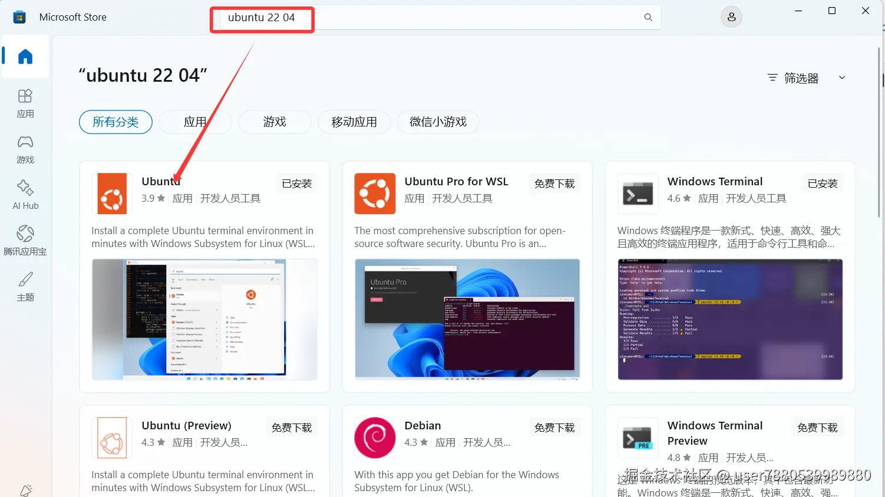Click the Microsoft Store logo icon
Screen dimensions: 885x497
pos(19,17)
